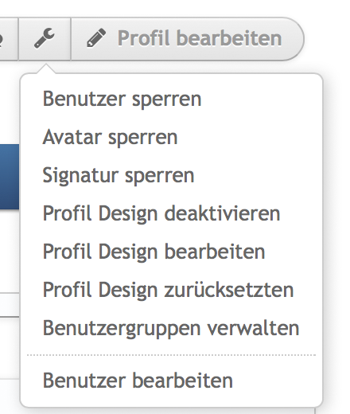Collapse the dropdown via the wrench button
This screenshot has width=350, height=414.
[x=45, y=39]
